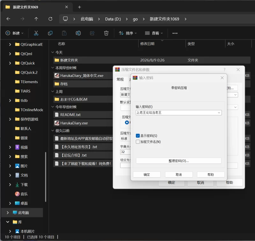Viewport: 255px width, 241px height.
Task: Click the README.txt document icon
Action: (57, 115)
